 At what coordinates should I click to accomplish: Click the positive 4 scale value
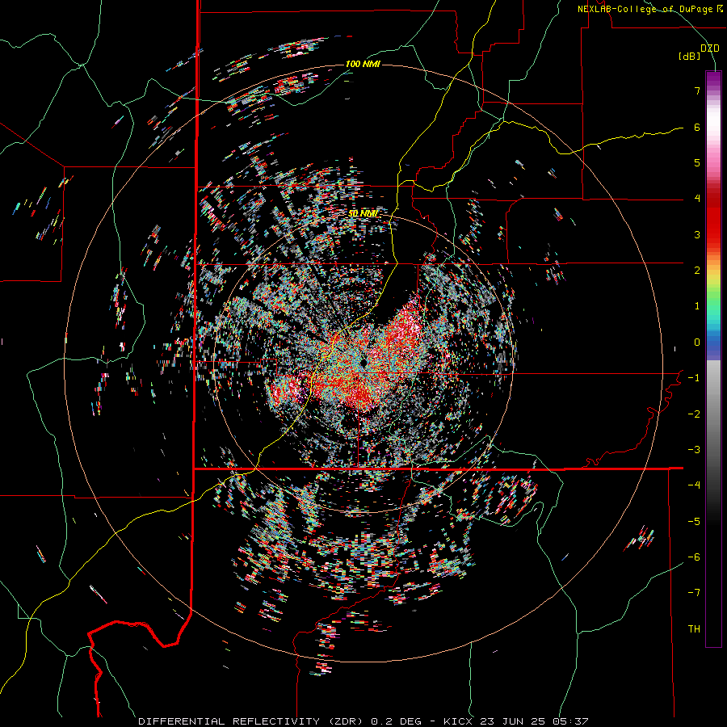697,199
